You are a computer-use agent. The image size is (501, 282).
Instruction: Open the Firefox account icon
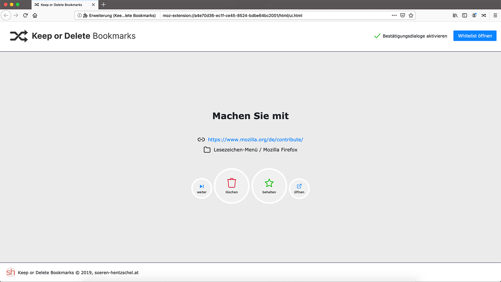point(474,15)
